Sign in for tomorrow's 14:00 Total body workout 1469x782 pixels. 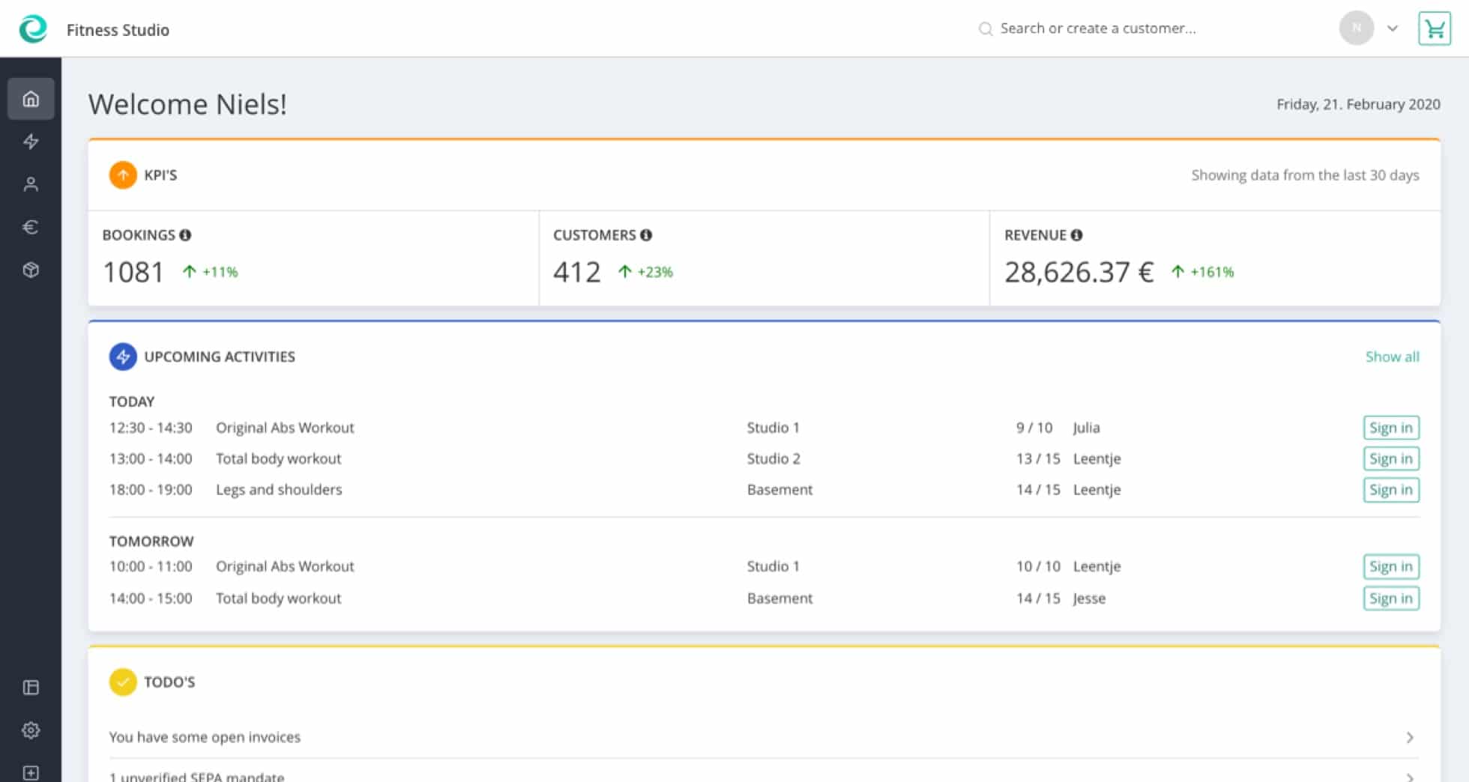pos(1391,598)
